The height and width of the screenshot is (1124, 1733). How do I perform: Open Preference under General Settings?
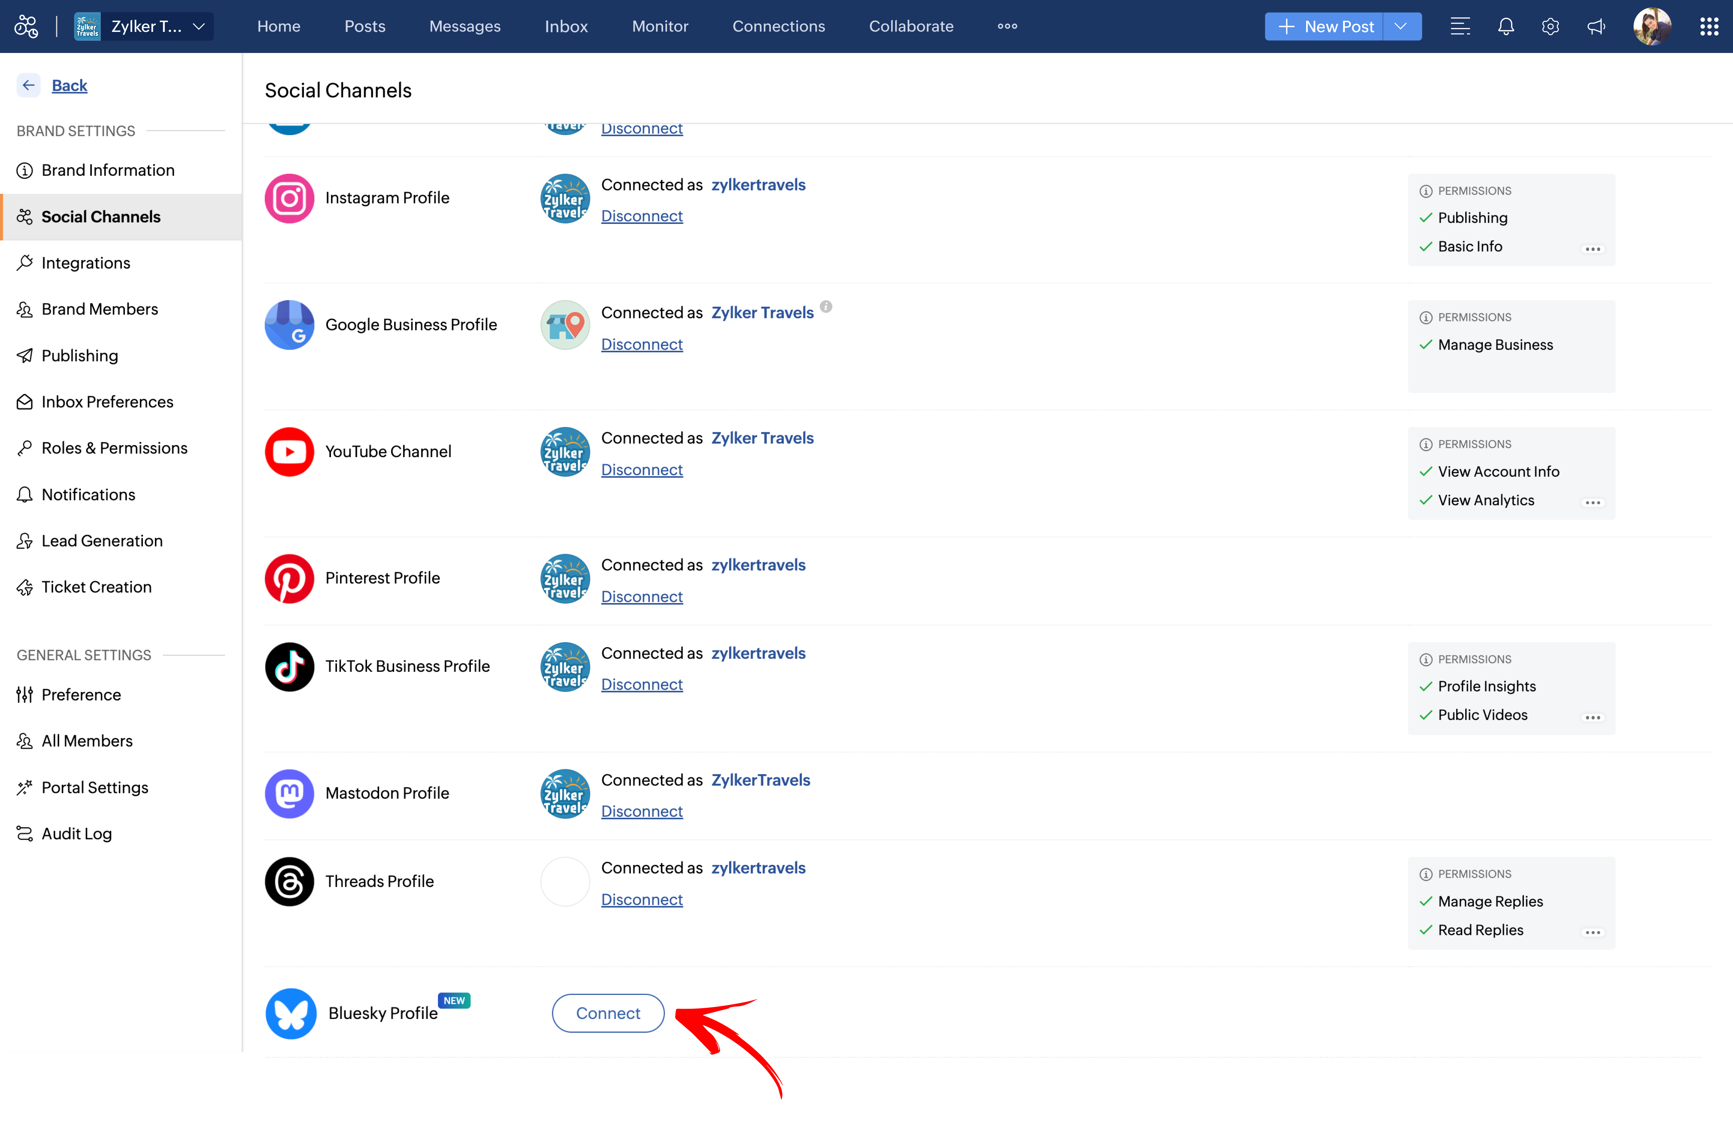click(x=121, y=694)
